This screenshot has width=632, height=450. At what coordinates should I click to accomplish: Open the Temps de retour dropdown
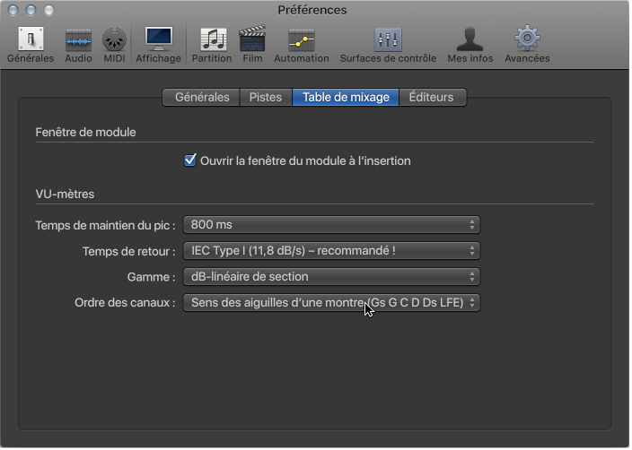point(331,251)
